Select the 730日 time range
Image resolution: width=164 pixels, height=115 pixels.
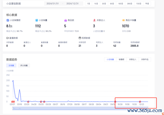coord(139,4)
